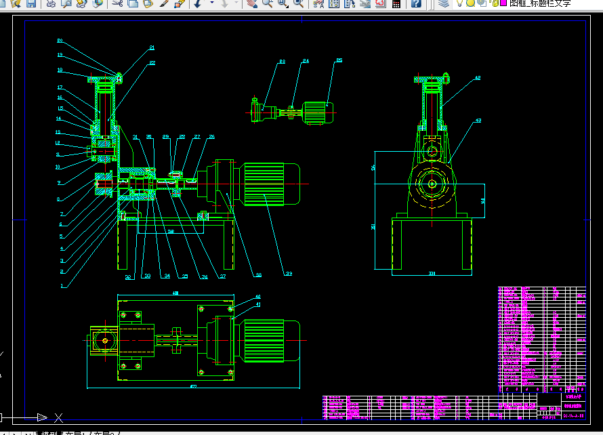Plot the drawing using printer icon
This screenshot has width=603, height=435.
coord(51,3)
